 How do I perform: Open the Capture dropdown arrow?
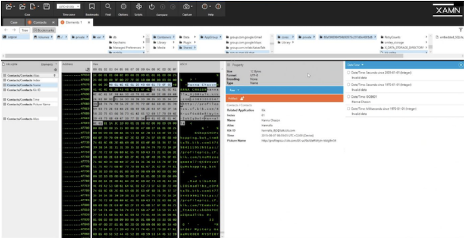192,7
